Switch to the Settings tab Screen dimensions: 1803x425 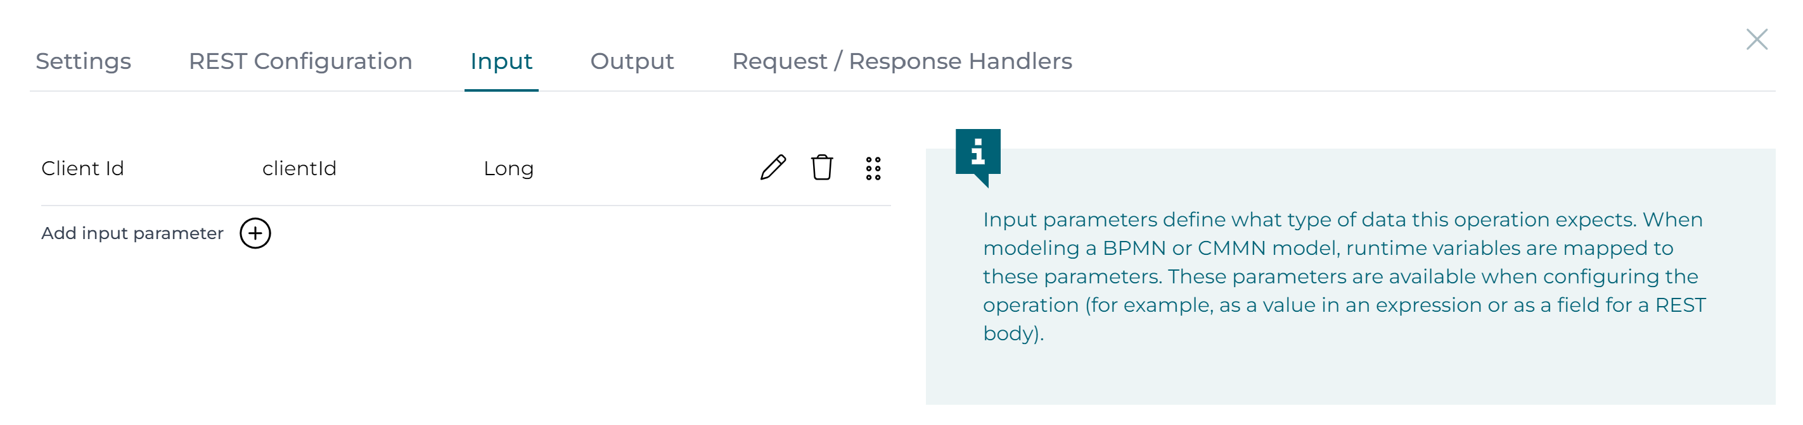pyautogui.click(x=83, y=61)
